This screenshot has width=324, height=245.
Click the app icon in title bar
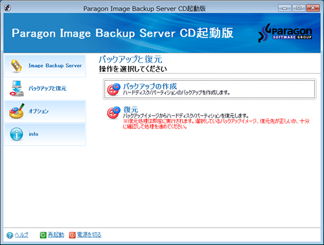pos(8,8)
